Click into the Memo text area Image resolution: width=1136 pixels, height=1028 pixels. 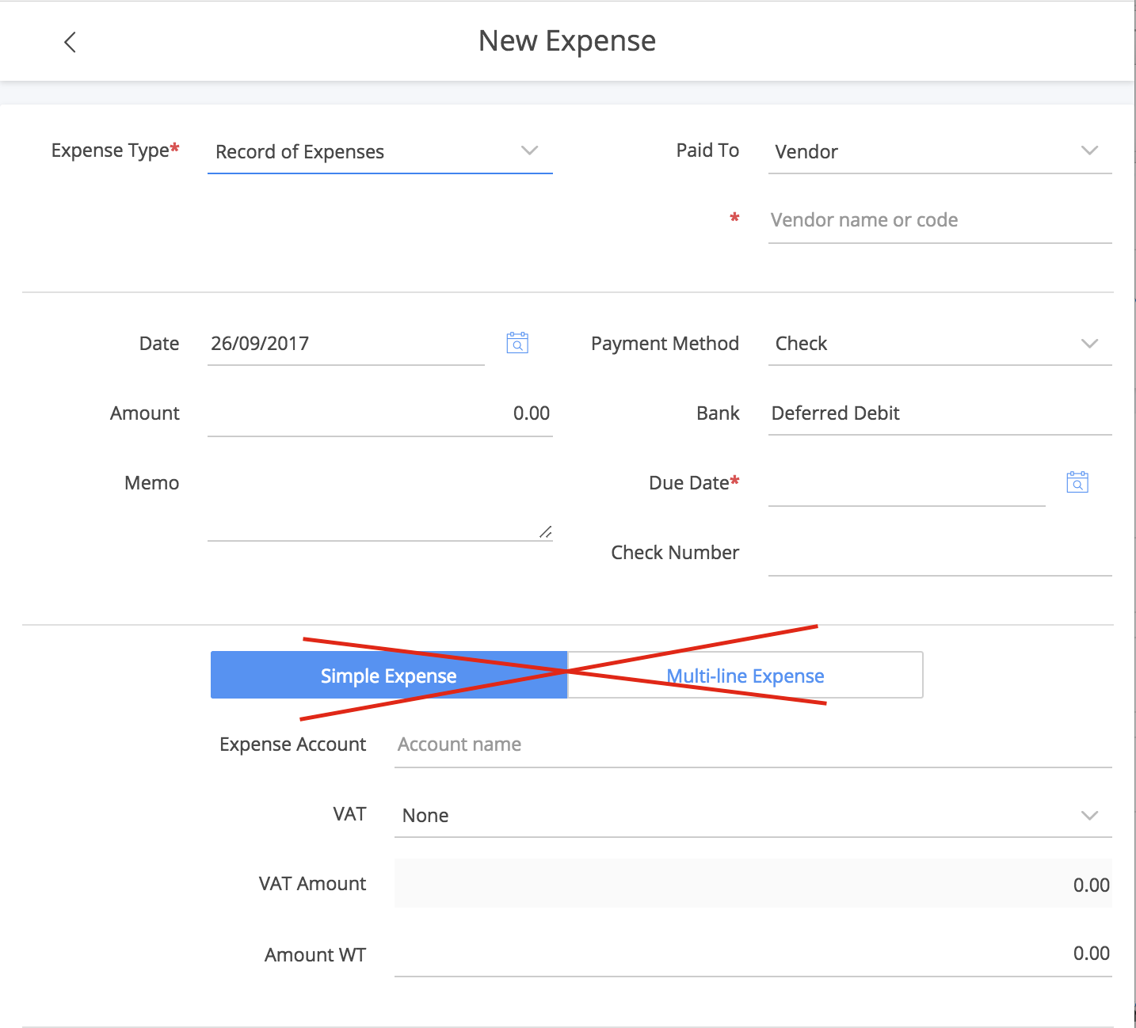point(380,502)
